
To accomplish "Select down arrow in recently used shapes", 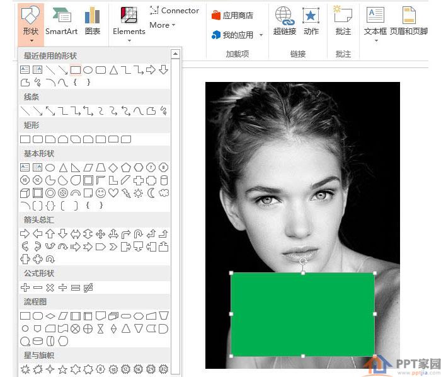I will (164, 70).
